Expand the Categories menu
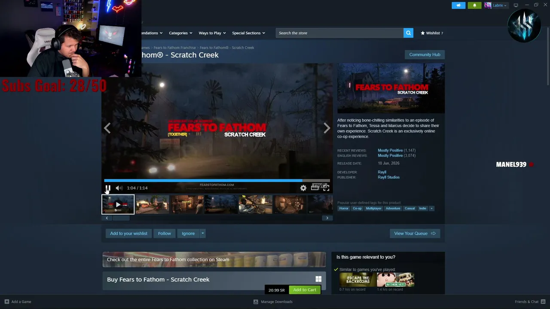Viewport: 550px width, 309px height. click(x=180, y=33)
